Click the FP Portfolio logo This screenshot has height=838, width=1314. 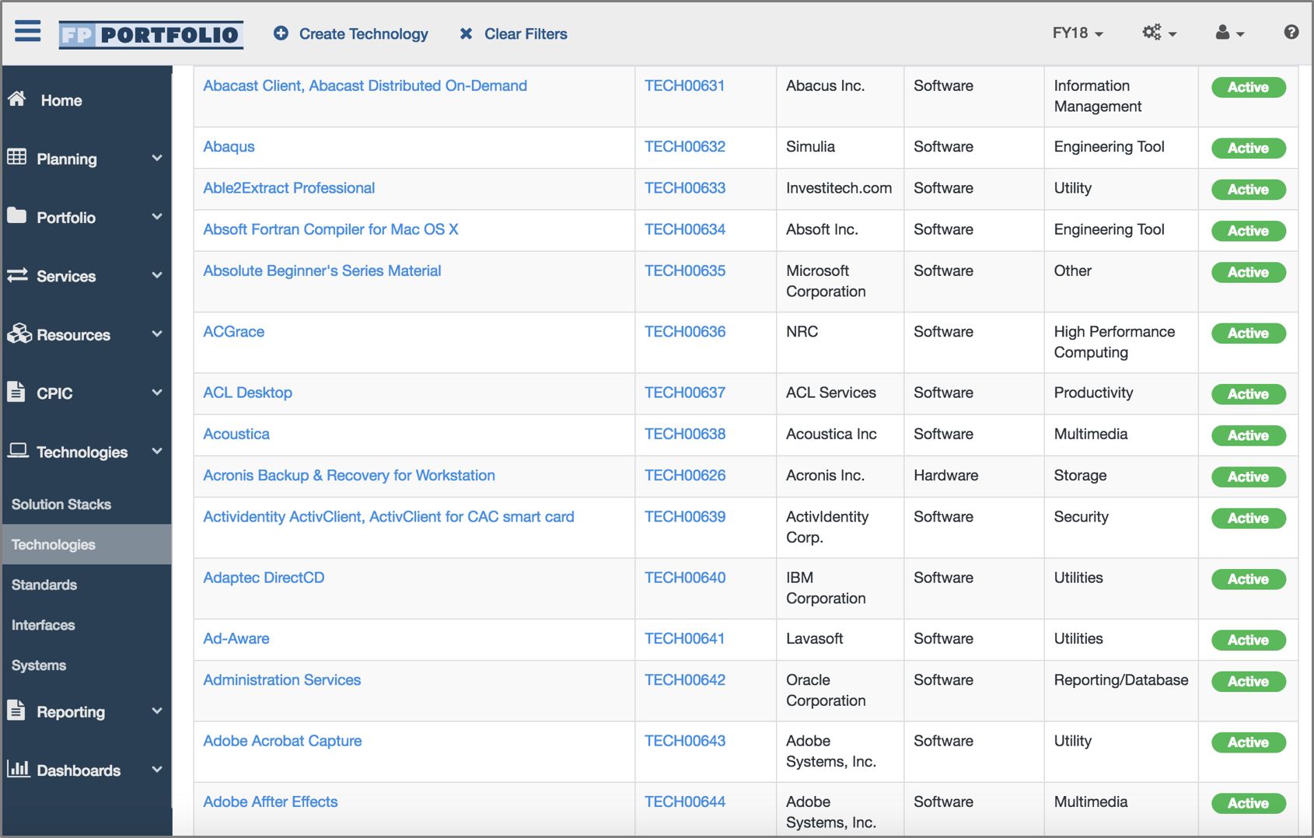151,34
